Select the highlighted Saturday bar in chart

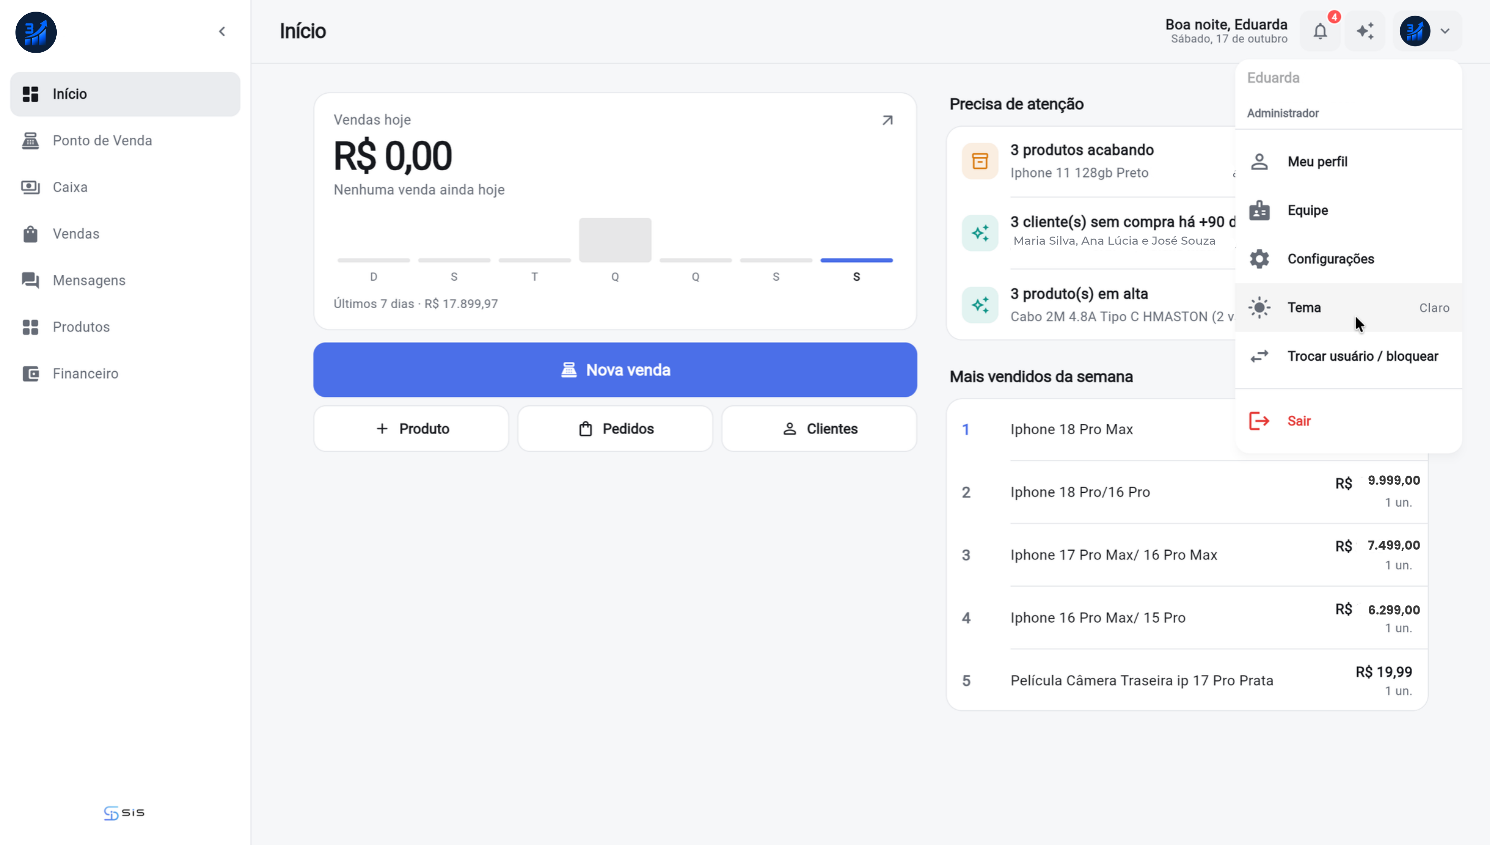tap(856, 260)
